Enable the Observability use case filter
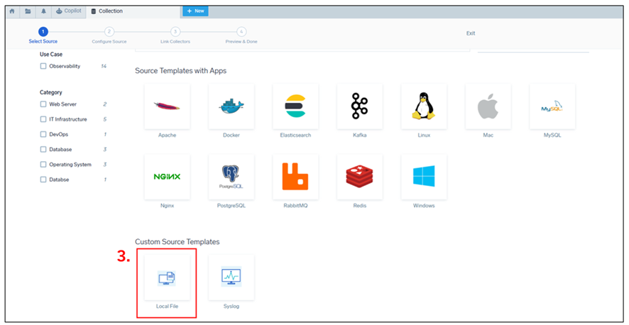This screenshot has height=325, width=629. 43,66
